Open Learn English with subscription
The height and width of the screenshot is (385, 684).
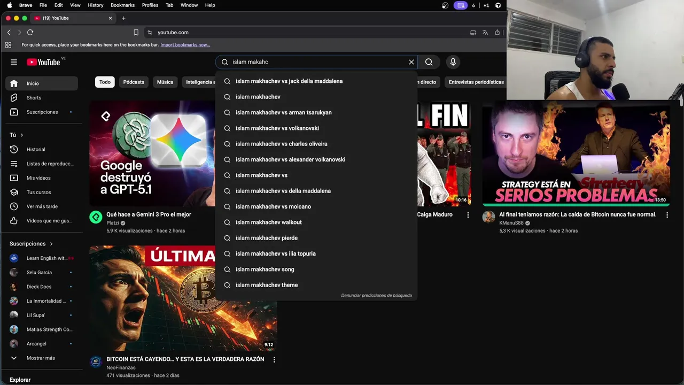[x=42, y=258]
